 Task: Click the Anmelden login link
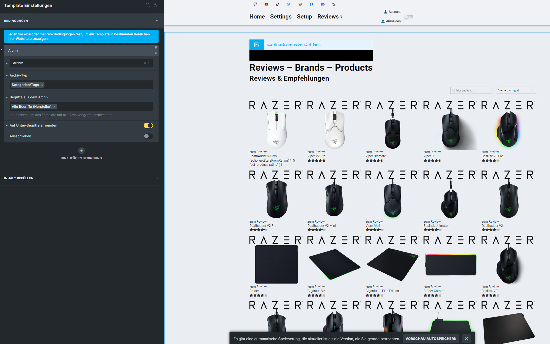(391, 21)
